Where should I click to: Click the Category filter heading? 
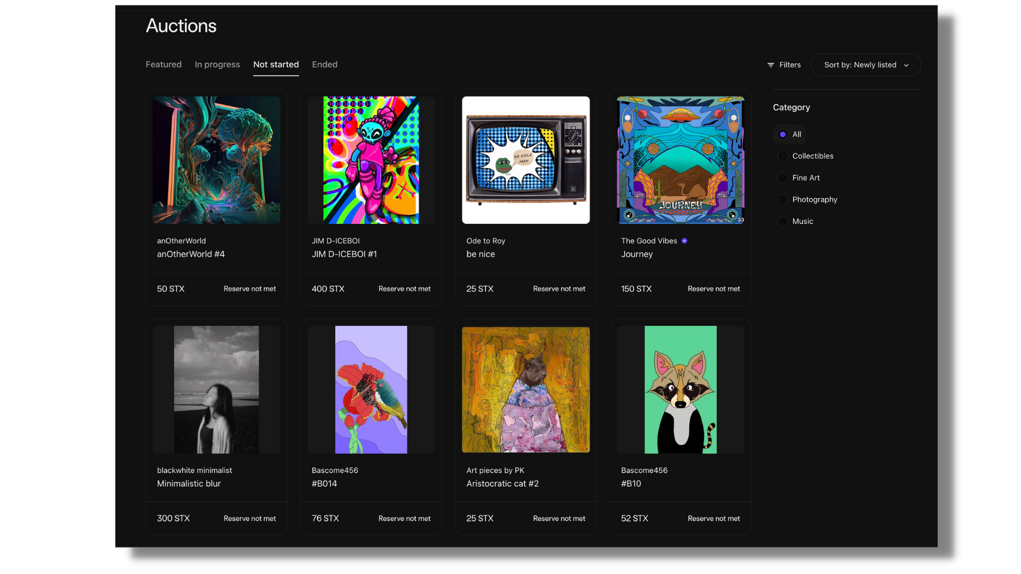click(791, 107)
